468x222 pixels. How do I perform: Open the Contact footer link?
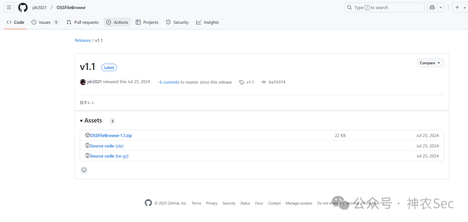point(274,203)
